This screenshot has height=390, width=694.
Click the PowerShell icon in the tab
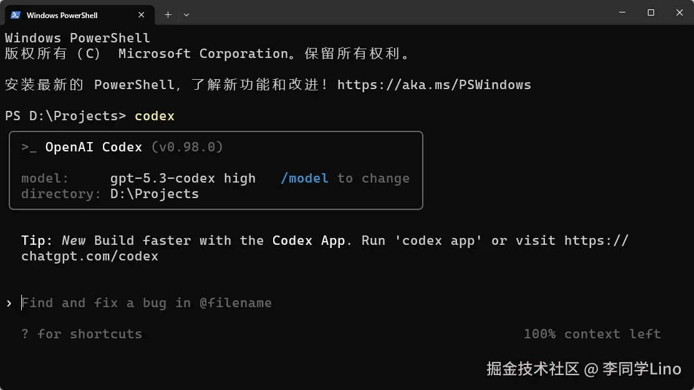16,14
